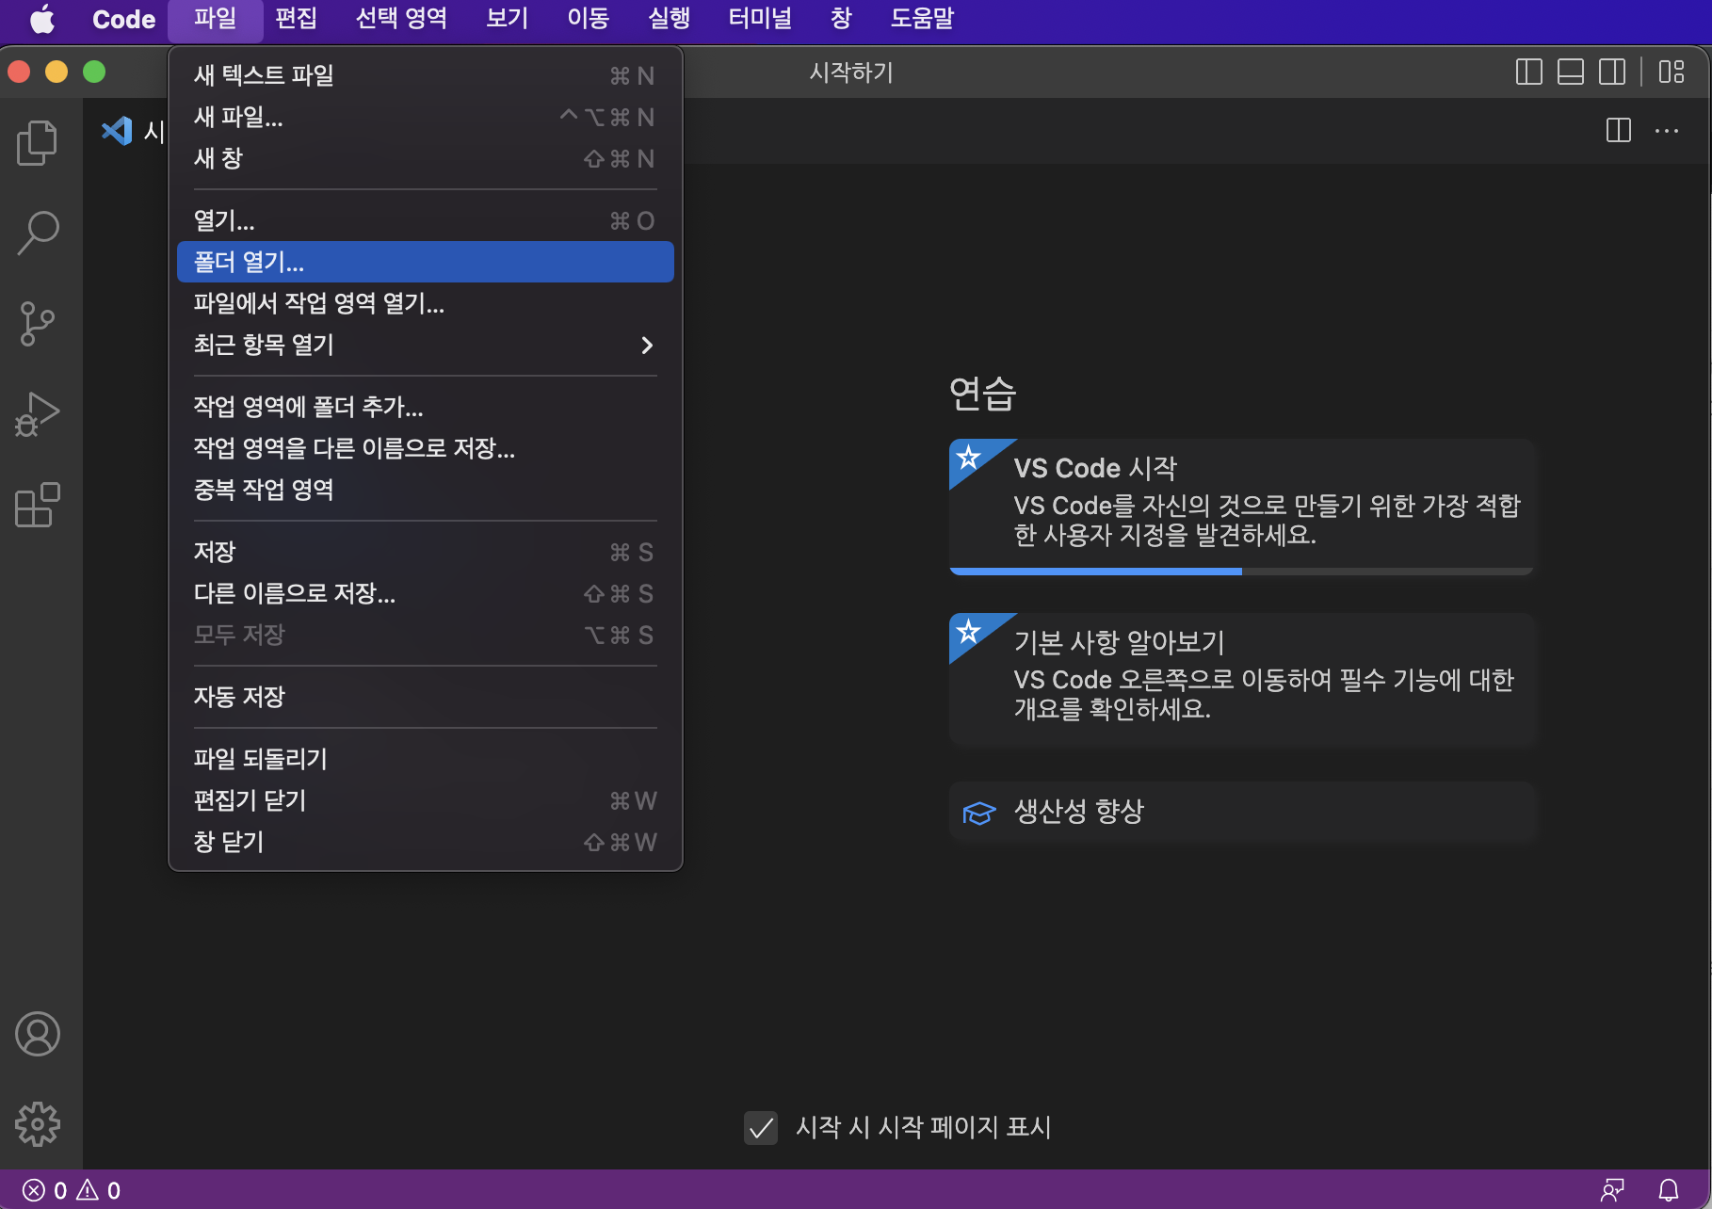Screen dimensions: 1712x1209
Task: Open Customize Layout icon in title bar
Action: (x=1672, y=73)
